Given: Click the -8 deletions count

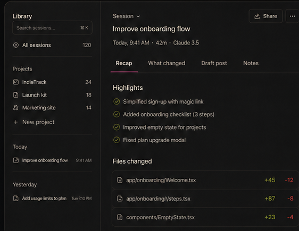Looking at the screenshot, I should pos(290,199).
